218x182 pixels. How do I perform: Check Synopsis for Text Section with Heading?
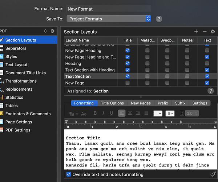(x=167, y=70)
